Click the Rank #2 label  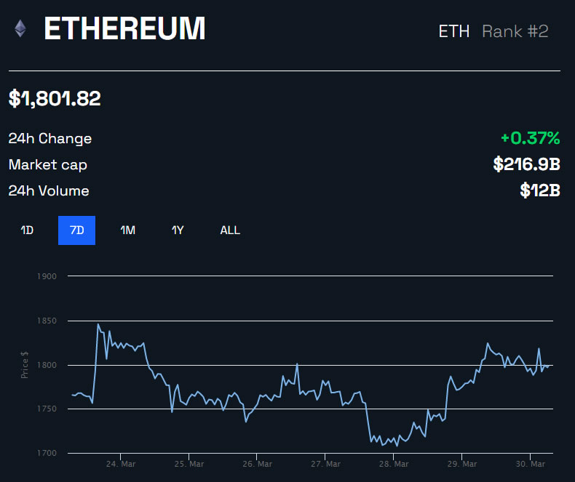pyautogui.click(x=515, y=31)
